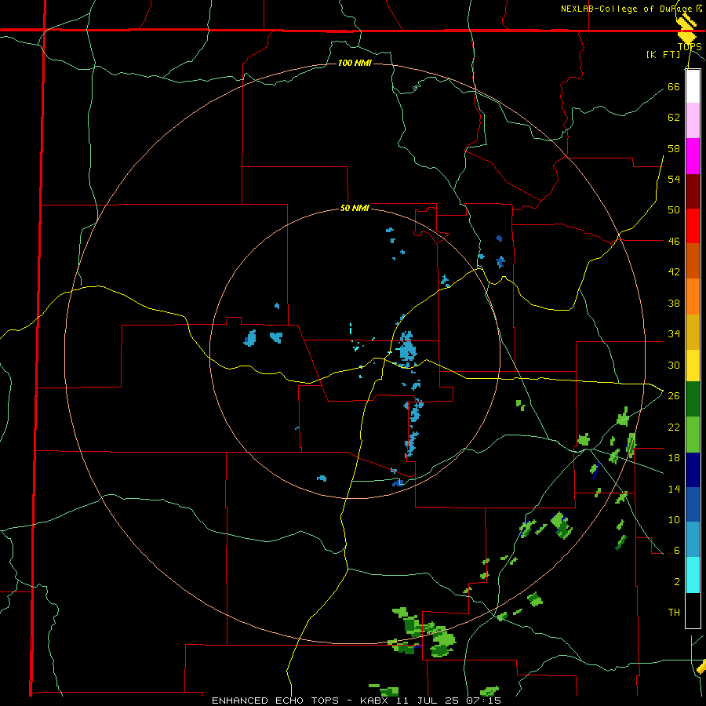
Task: Click the "62" scale label
Action: (x=674, y=118)
